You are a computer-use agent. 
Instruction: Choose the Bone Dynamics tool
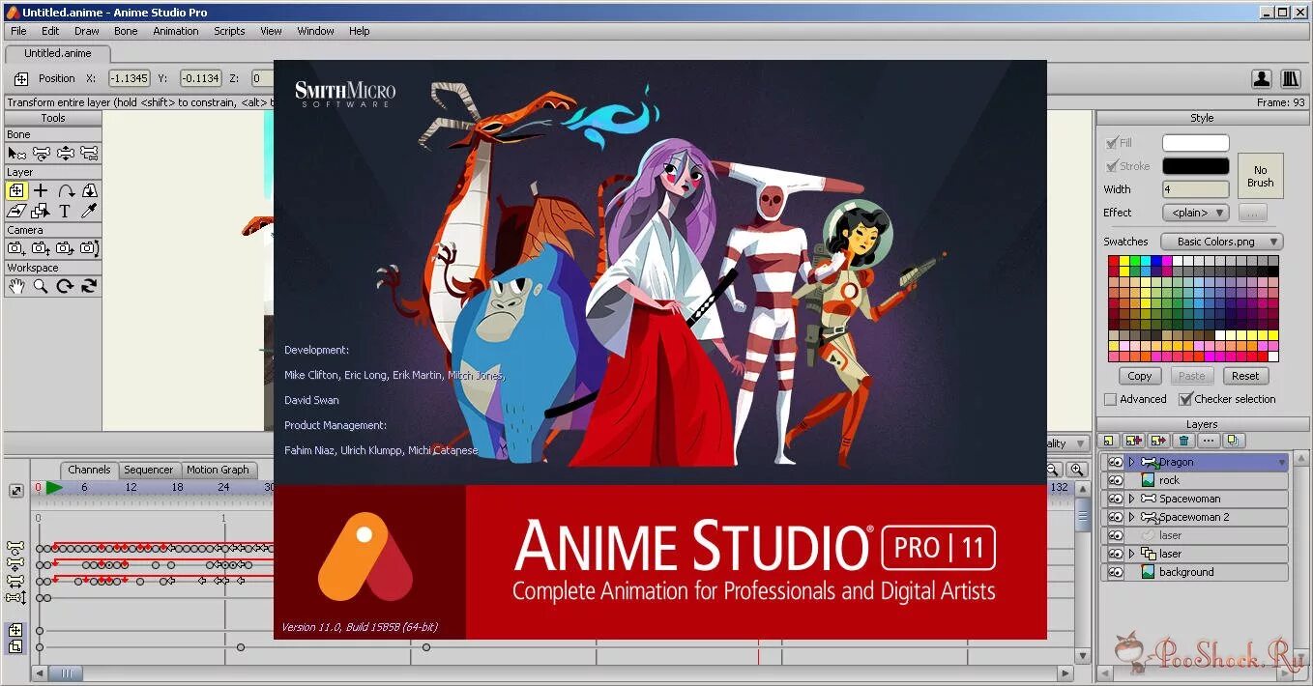pyautogui.click(x=65, y=153)
